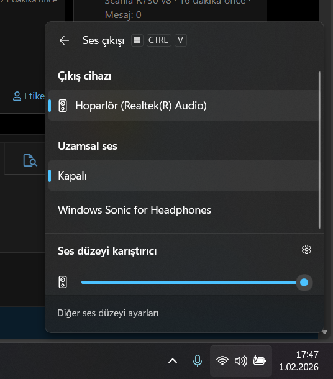The height and width of the screenshot is (379, 333).
Task: Go back using the arrow next to Ses çıkışı
Action: tap(64, 40)
